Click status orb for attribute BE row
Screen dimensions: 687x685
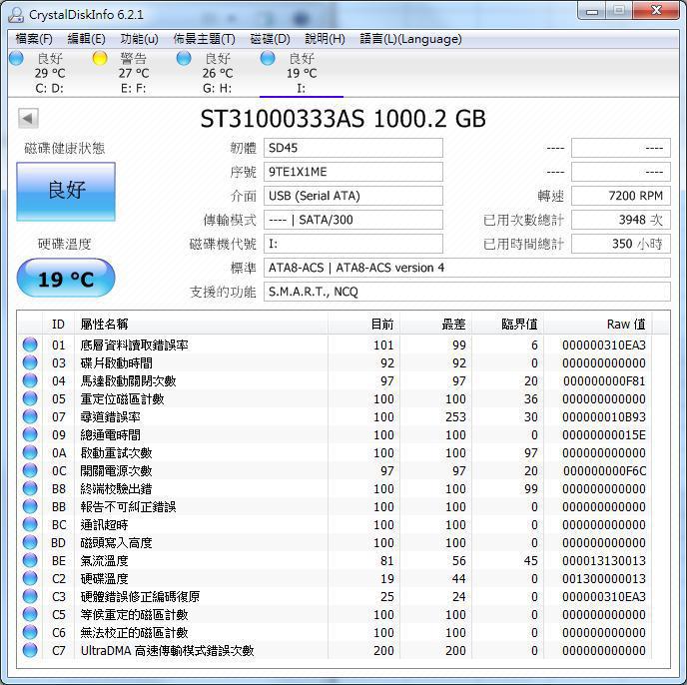30,560
